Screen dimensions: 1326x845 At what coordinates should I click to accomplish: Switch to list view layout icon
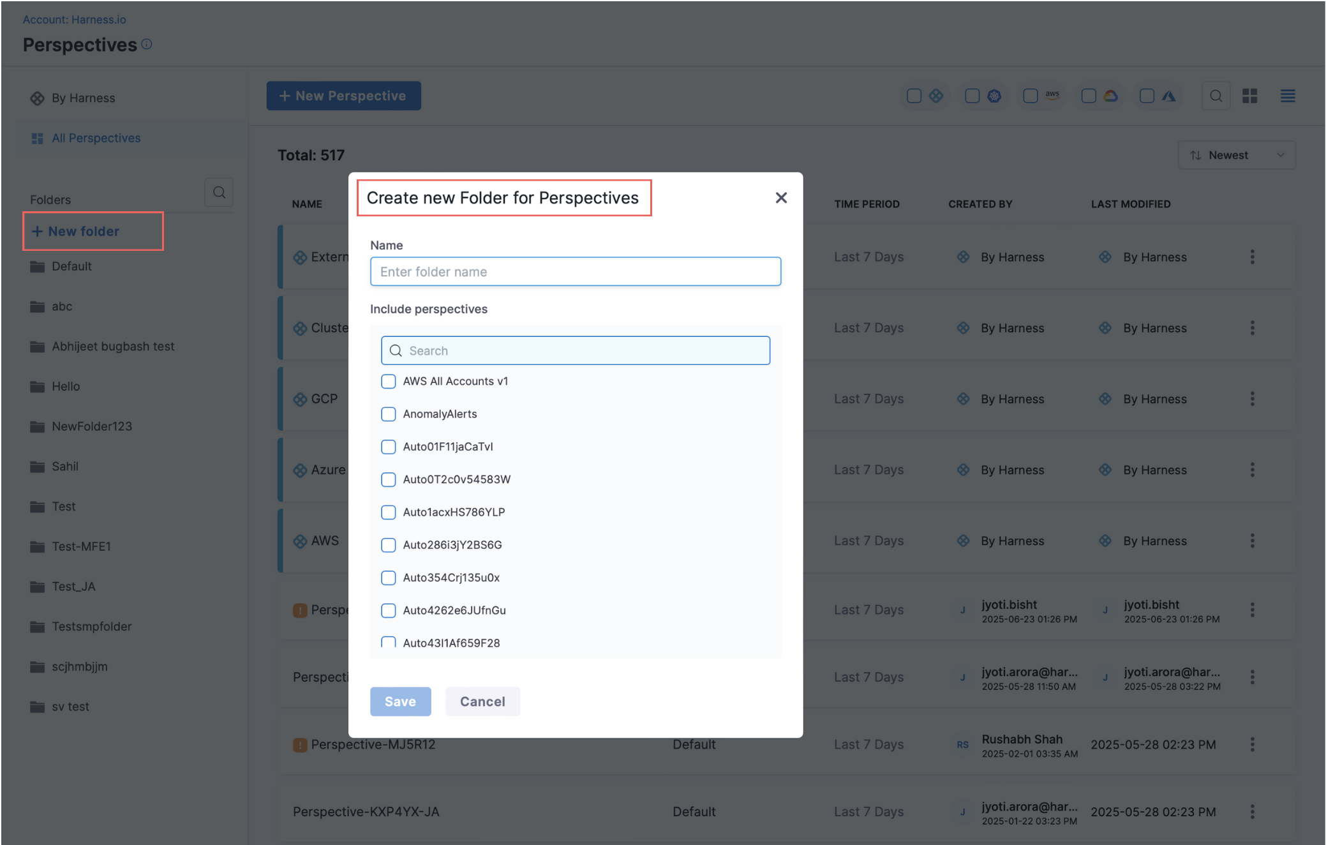click(x=1287, y=96)
